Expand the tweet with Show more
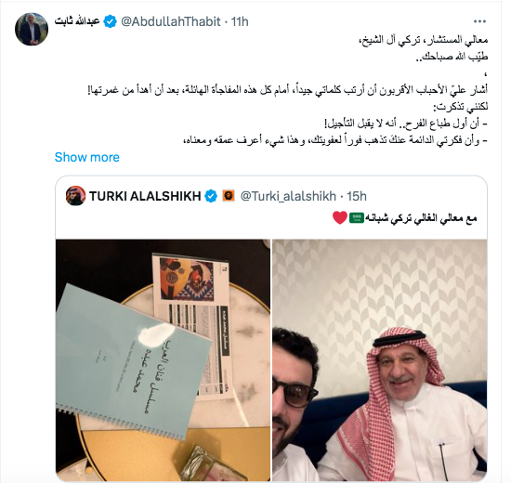 (x=87, y=157)
